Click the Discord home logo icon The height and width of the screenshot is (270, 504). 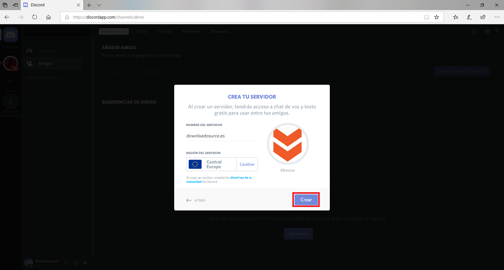(10, 35)
